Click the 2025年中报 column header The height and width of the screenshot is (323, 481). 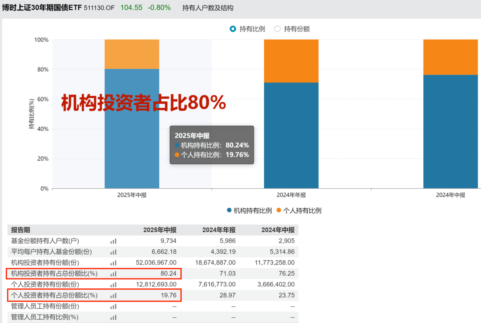160,230
